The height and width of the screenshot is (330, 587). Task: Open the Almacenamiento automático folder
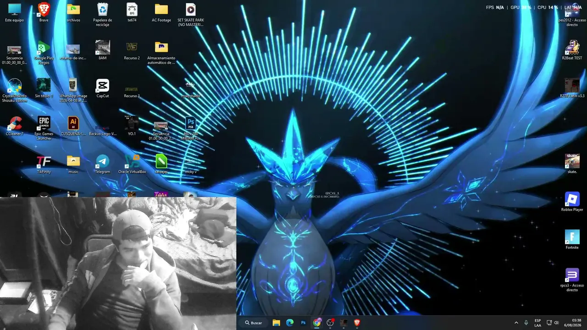[161, 53]
